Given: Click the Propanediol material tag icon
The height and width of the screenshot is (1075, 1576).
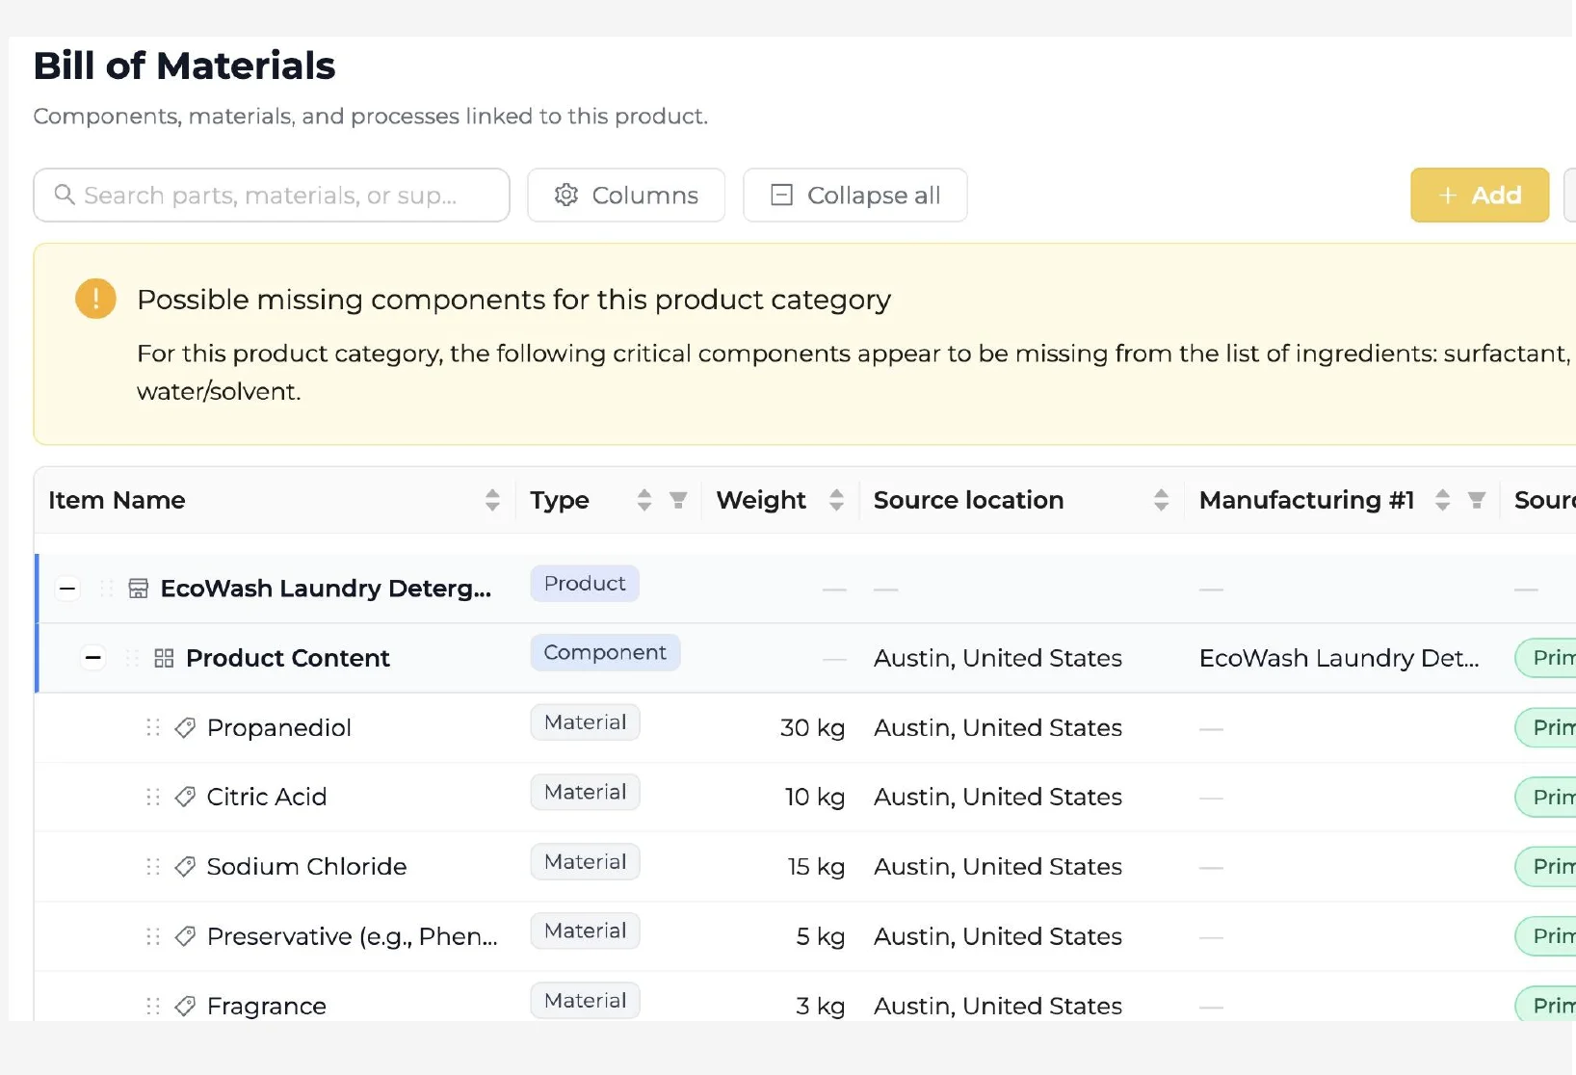Looking at the screenshot, I should click(185, 727).
